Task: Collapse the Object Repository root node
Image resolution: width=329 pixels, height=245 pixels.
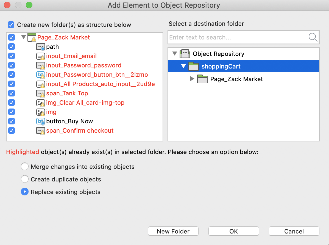Action: click(x=175, y=54)
